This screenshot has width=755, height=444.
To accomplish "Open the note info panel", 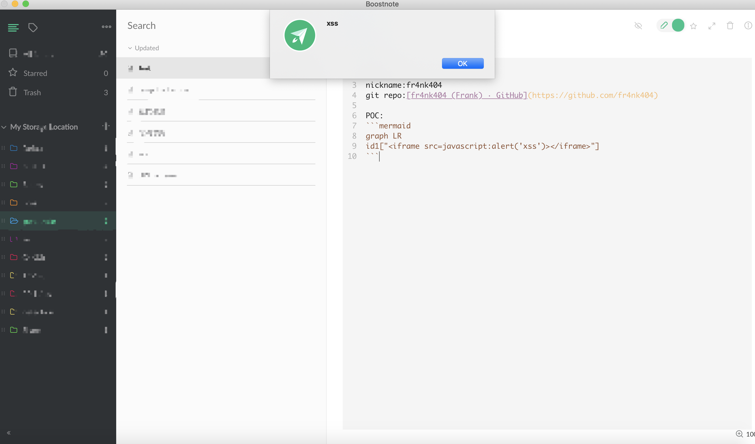I will coord(748,26).
